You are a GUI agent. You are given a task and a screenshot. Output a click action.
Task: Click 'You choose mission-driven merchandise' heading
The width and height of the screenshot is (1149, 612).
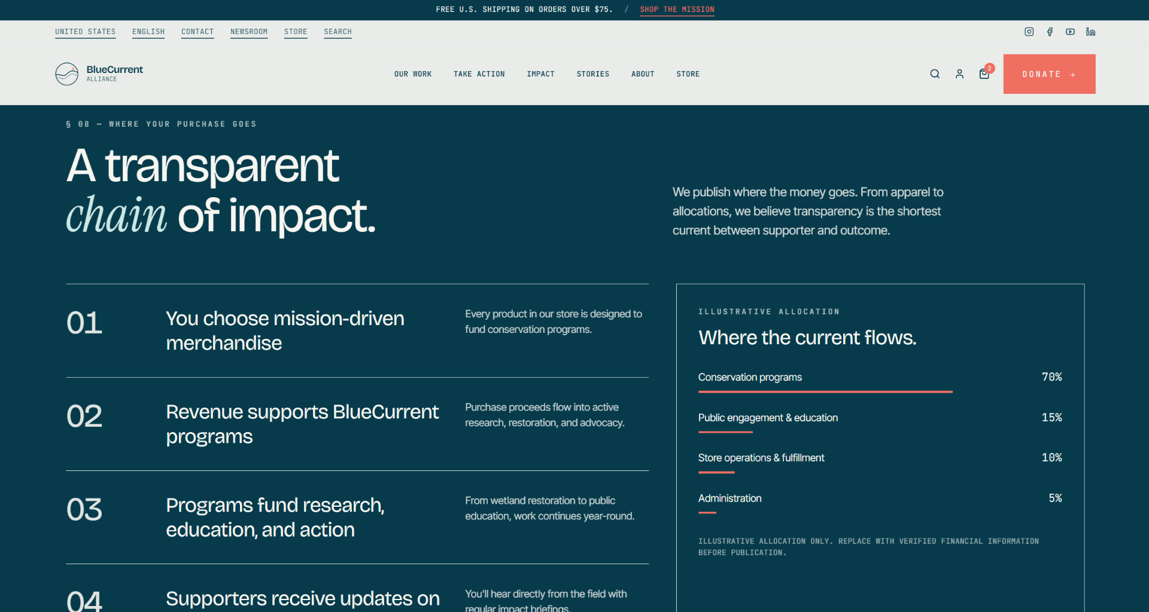(285, 331)
